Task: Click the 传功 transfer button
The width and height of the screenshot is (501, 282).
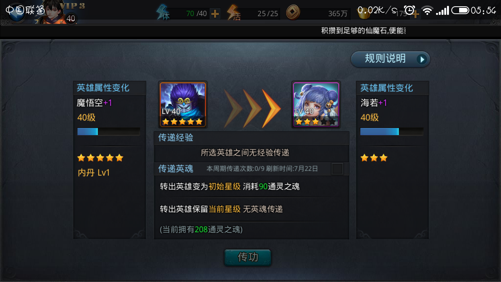Action: (x=248, y=257)
